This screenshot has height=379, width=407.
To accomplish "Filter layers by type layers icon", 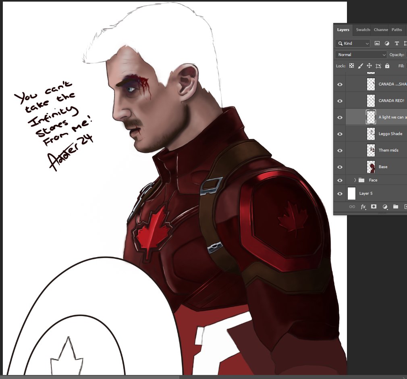I will (397, 44).
